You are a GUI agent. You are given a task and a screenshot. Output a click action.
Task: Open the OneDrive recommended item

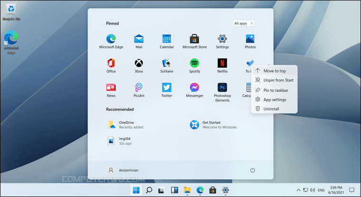point(125,125)
